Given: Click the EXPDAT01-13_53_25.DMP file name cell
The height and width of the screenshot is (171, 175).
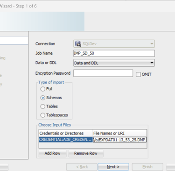Looking at the screenshot, I should [x=119, y=140].
